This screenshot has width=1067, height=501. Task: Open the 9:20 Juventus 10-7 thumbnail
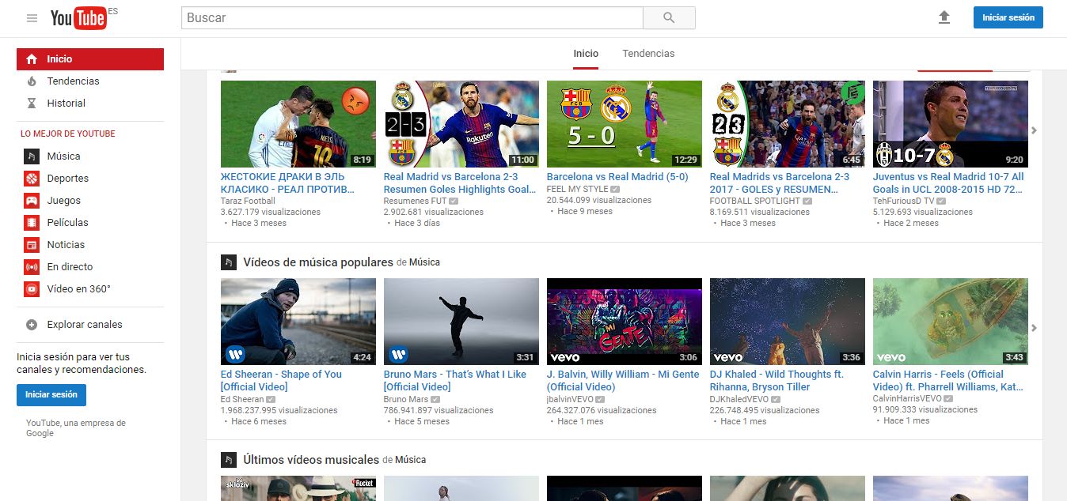[951, 124]
